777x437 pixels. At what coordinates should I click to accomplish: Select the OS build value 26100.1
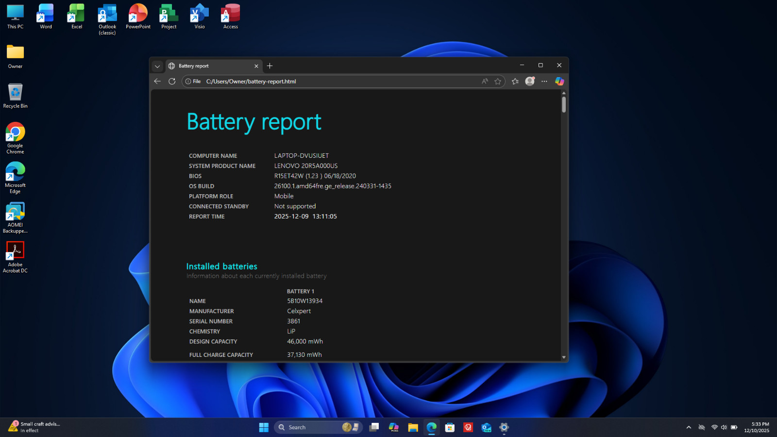(x=333, y=186)
